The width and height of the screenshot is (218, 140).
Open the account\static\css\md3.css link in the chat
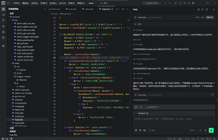point(146,59)
